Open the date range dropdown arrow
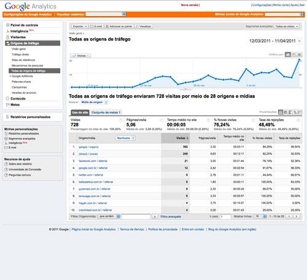The image size is (307, 280). click(300, 41)
